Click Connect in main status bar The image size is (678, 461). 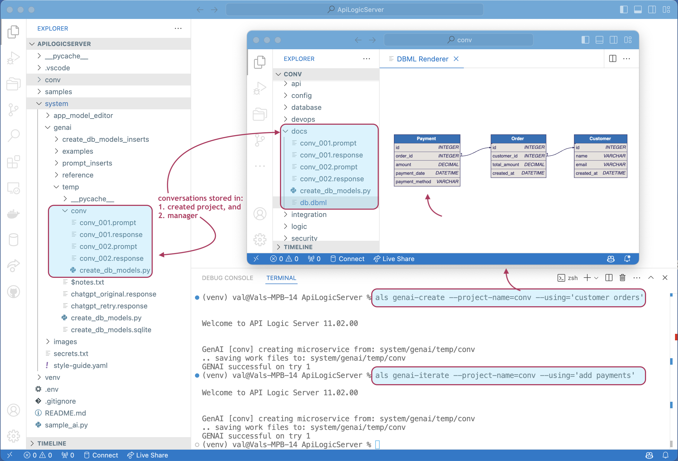101,455
